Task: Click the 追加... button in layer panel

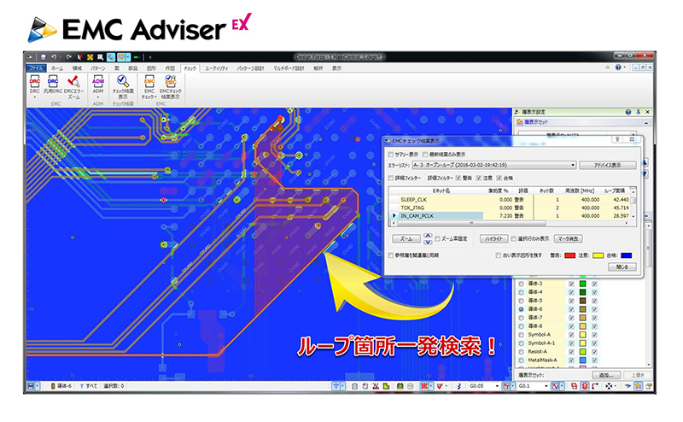Action: point(606,375)
